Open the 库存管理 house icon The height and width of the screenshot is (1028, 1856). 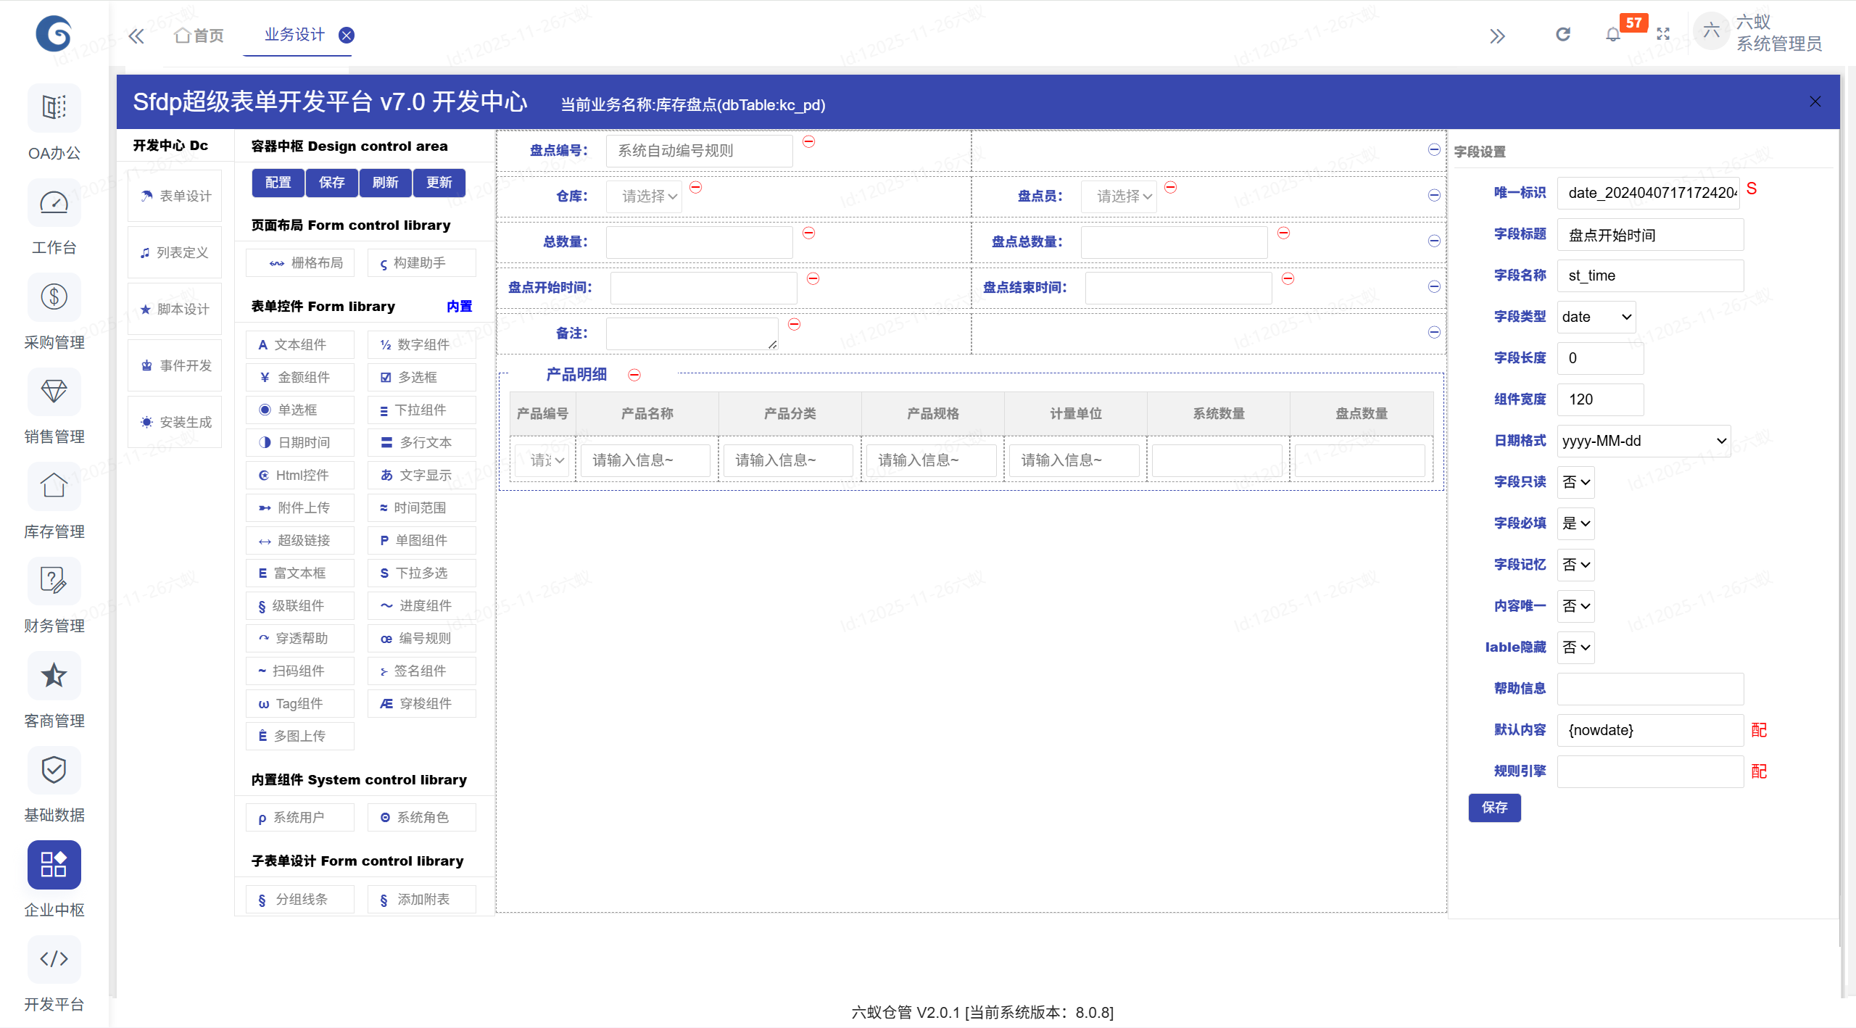[54, 486]
